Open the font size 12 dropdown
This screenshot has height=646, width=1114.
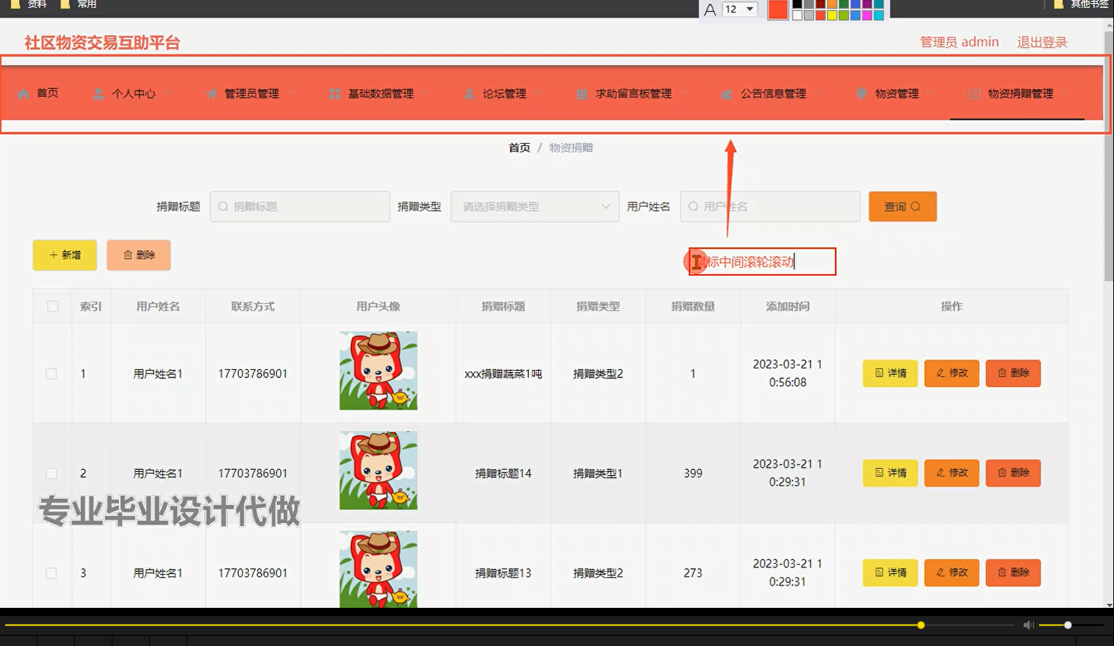(x=740, y=10)
